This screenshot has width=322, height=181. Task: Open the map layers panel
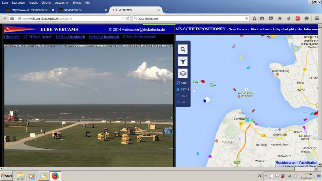coord(183,73)
